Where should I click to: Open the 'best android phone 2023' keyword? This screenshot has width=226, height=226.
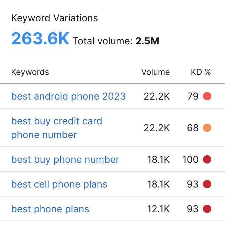(68, 97)
